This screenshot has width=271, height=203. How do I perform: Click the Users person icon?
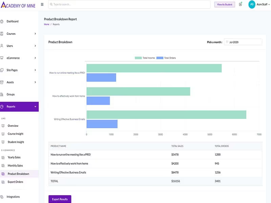click(x=2, y=46)
